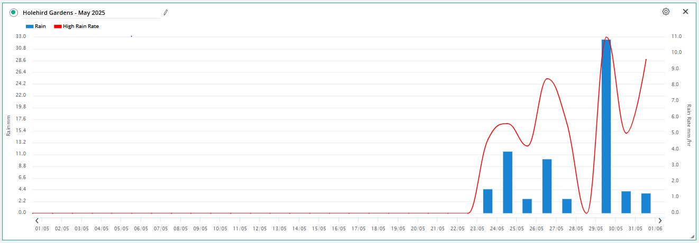Advance to next period with right chevron

coord(660,220)
